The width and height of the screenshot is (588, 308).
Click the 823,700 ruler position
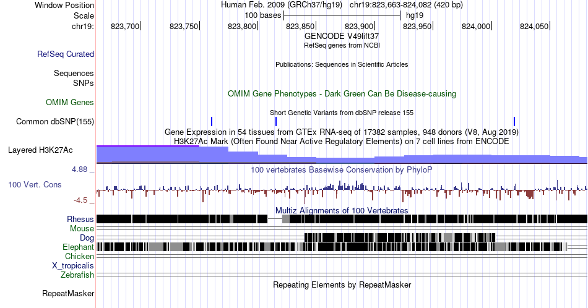[125, 26]
